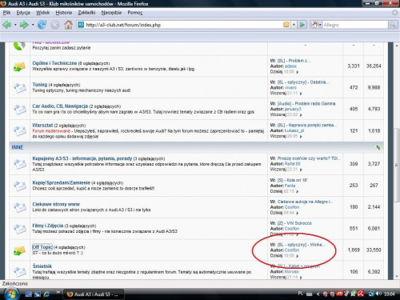The width and height of the screenshot is (400, 300).
Task: Collapse the INNE category section
Action: (x=378, y=147)
